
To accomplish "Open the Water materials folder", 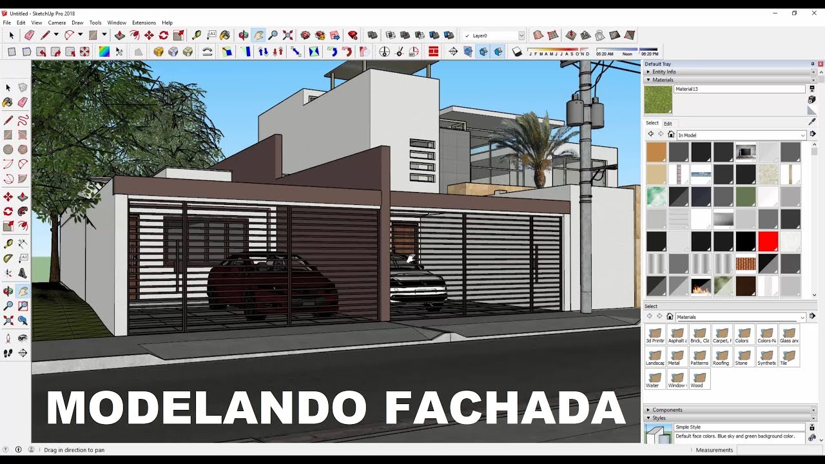I will [x=655, y=380].
